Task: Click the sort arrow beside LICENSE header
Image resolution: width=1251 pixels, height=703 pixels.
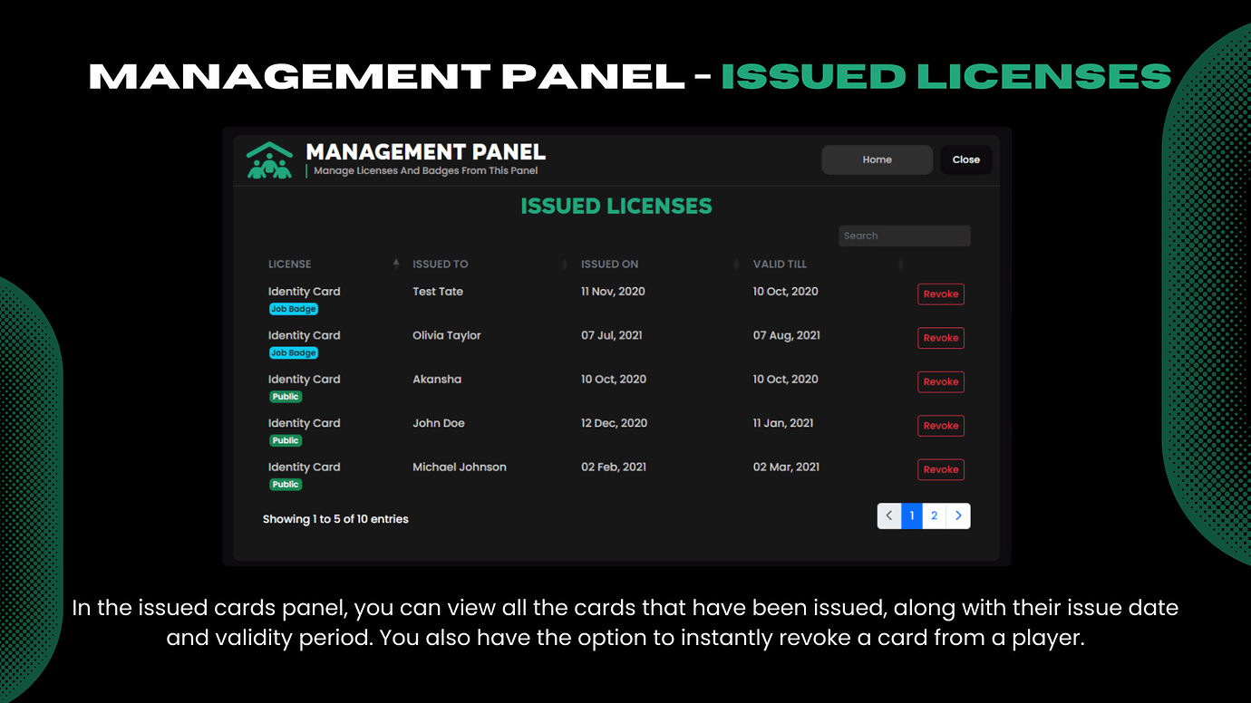Action: (396, 263)
